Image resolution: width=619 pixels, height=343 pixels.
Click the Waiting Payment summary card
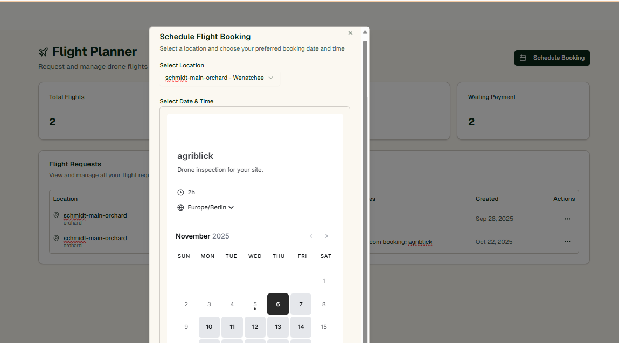click(523, 111)
